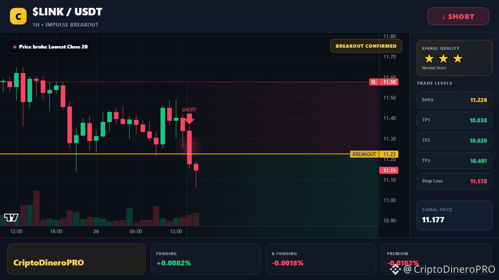Click the 11.23 breakout price label
The width and height of the screenshot is (499, 280).
(x=389, y=154)
